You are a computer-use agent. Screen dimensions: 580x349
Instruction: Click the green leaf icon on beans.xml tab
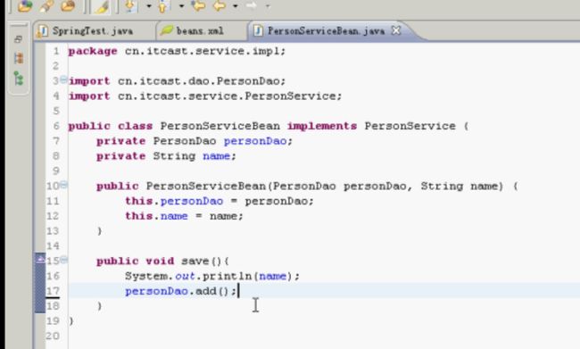point(167,30)
